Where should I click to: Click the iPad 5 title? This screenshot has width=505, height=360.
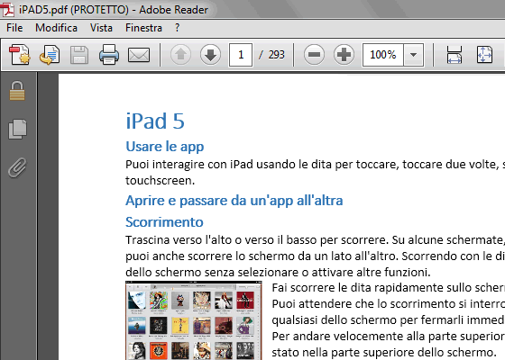pyautogui.click(x=155, y=121)
